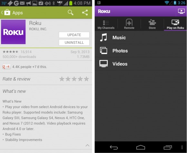
Task: Tap the mail notification icon in status bar
Action: click(x=22, y=3)
